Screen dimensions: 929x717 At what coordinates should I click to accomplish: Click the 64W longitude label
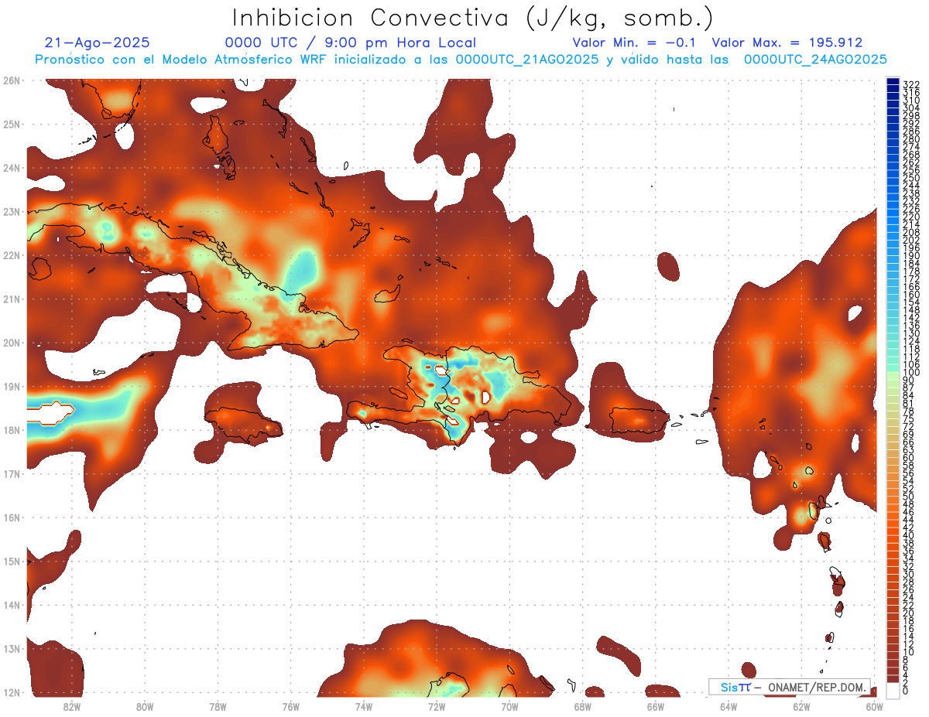pyautogui.click(x=728, y=706)
